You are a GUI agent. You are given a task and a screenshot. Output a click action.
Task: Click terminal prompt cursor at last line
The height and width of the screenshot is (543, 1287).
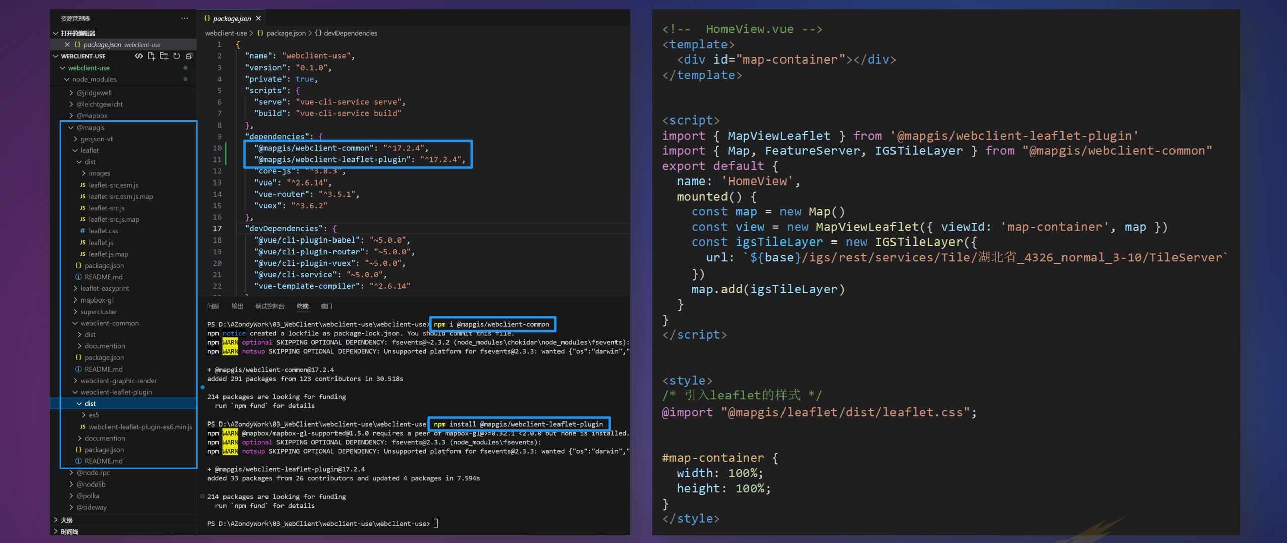tap(436, 524)
